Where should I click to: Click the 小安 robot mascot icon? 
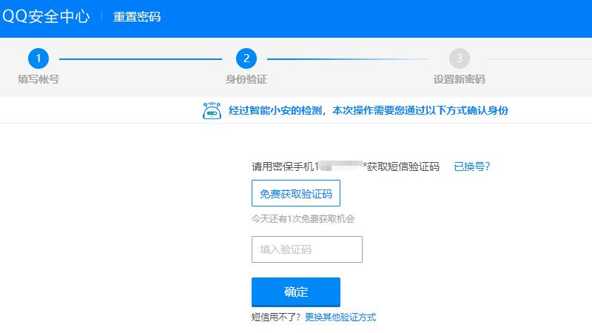coord(212,110)
